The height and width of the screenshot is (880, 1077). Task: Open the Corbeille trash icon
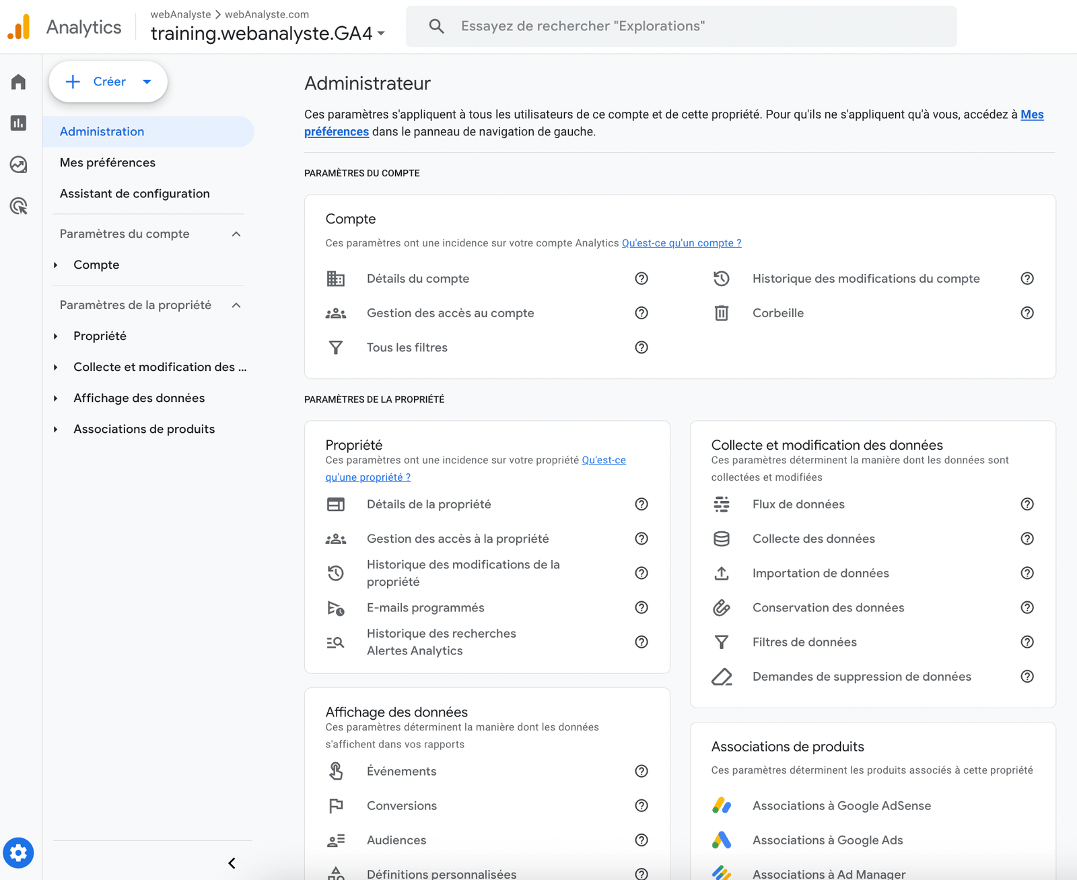click(x=722, y=312)
